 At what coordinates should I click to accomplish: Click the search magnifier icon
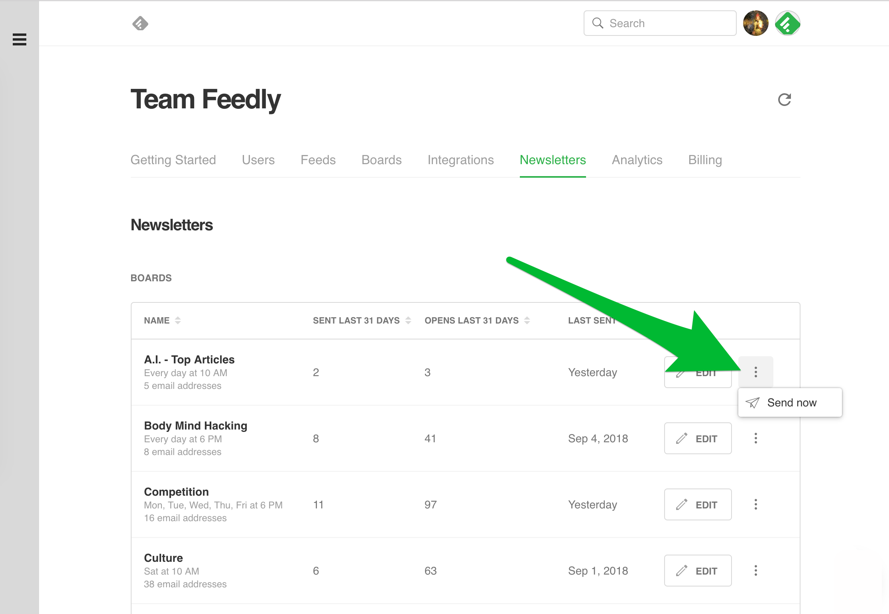[x=598, y=23]
